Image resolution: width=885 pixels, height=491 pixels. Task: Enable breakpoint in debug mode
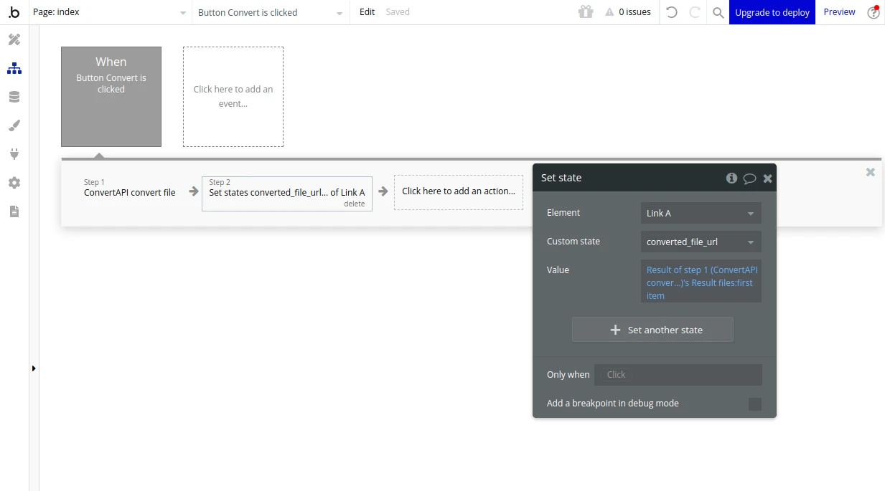[754, 404]
